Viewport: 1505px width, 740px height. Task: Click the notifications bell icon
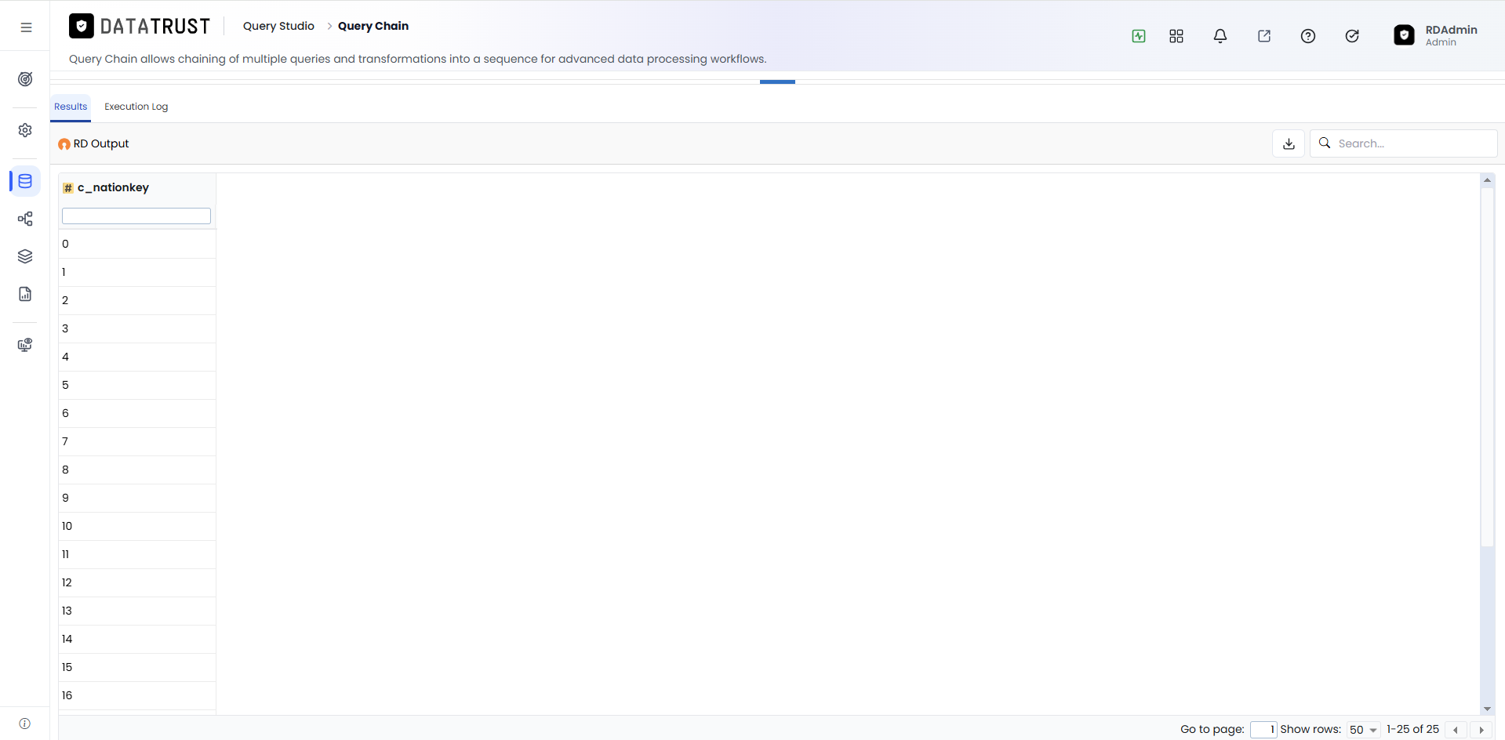pyautogui.click(x=1220, y=36)
